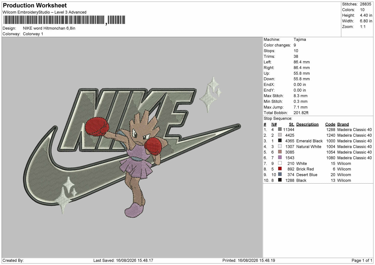375x265 pixels.
Task: Click the barcode under the software name
Action: coord(64,20)
